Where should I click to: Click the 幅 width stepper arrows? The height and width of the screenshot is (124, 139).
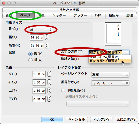[47, 37]
